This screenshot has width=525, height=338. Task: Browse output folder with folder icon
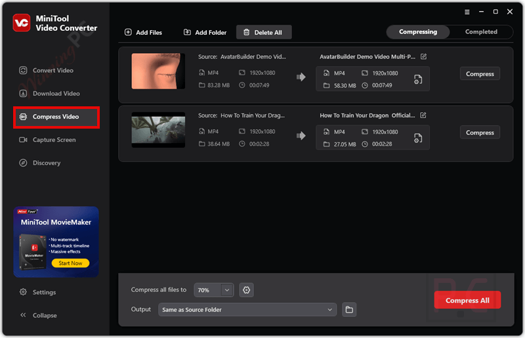(349, 310)
